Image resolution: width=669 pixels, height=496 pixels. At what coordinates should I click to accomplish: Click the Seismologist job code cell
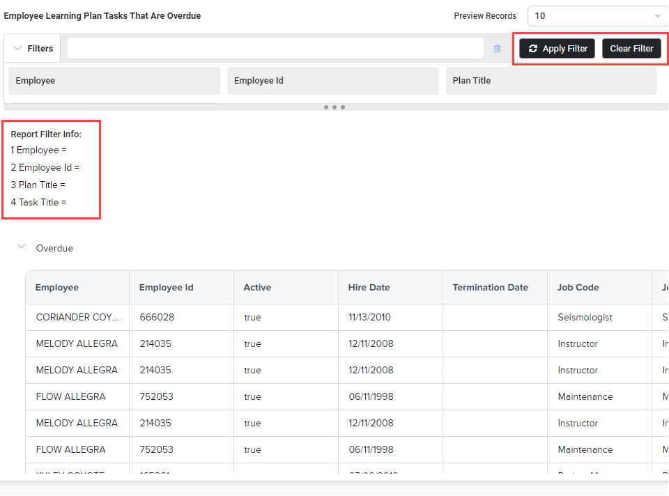(599, 317)
